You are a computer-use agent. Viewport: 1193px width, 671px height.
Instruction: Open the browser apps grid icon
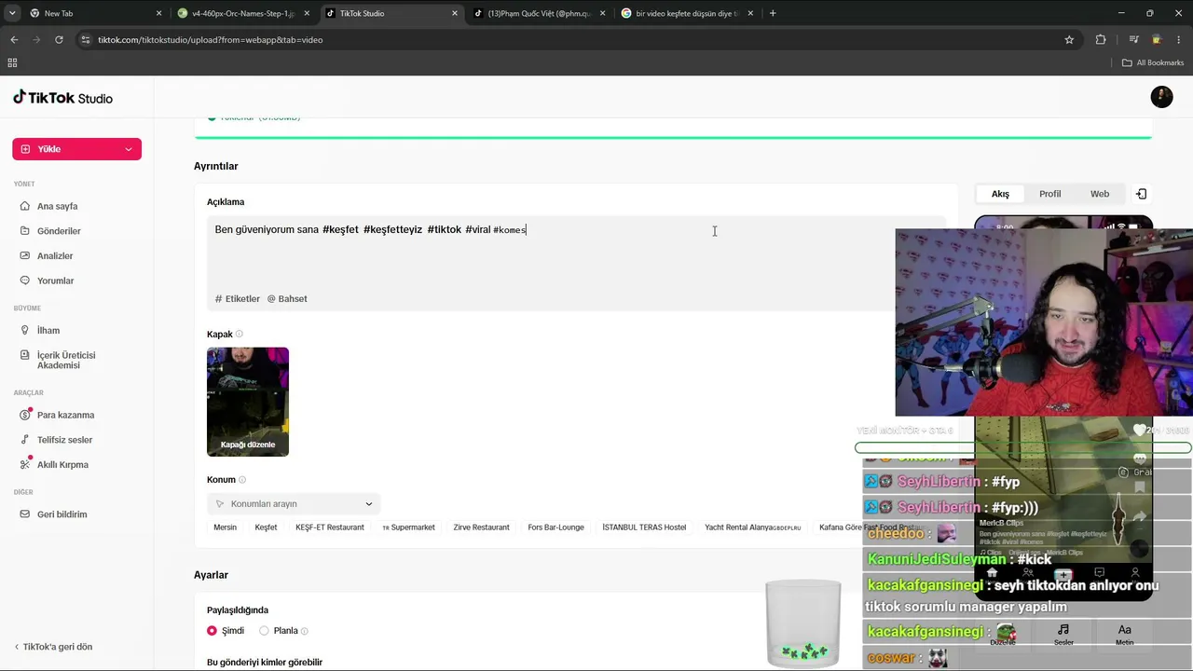pos(12,62)
